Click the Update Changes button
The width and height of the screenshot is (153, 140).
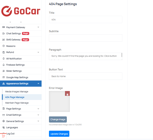click(59, 134)
